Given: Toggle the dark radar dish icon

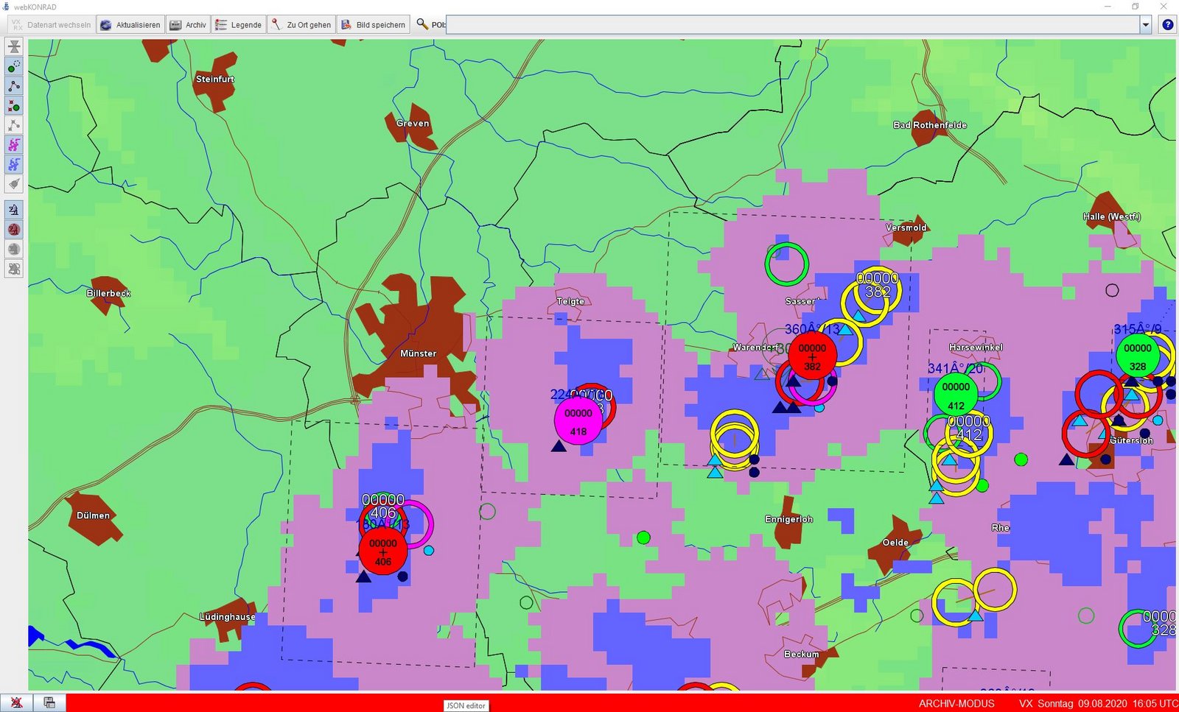Looking at the screenshot, I should [x=14, y=210].
